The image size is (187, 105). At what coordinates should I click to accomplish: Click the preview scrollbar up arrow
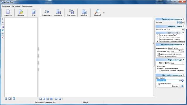coord(154,19)
